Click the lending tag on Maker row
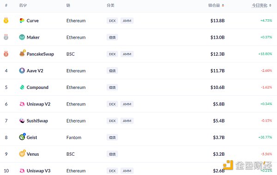Viewport: 277px width, 175px height. (x=112, y=37)
